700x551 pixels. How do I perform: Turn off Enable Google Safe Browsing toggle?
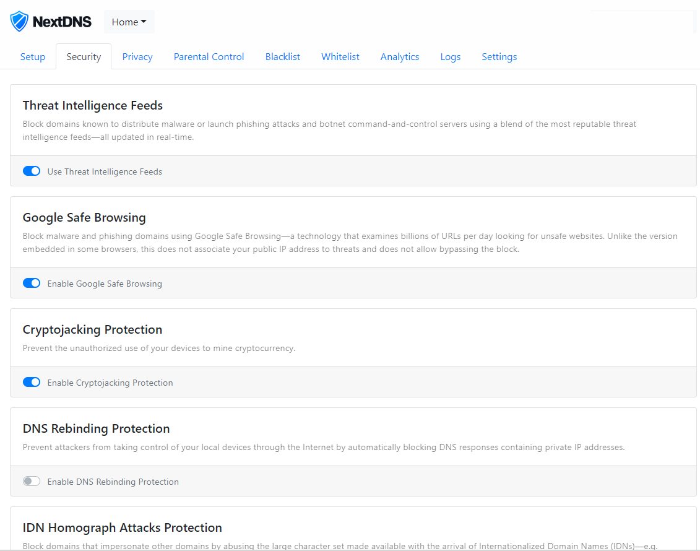[31, 283]
